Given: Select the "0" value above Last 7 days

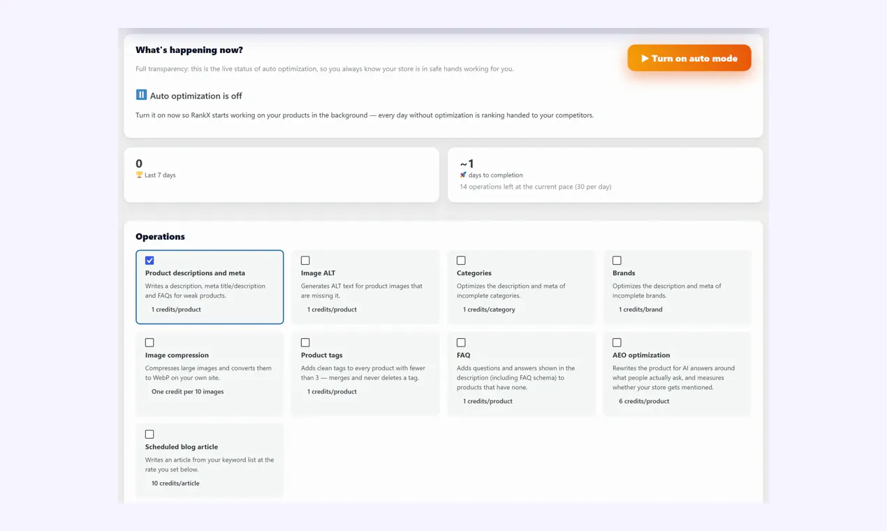Looking at the screenshot, I should 139,163.
